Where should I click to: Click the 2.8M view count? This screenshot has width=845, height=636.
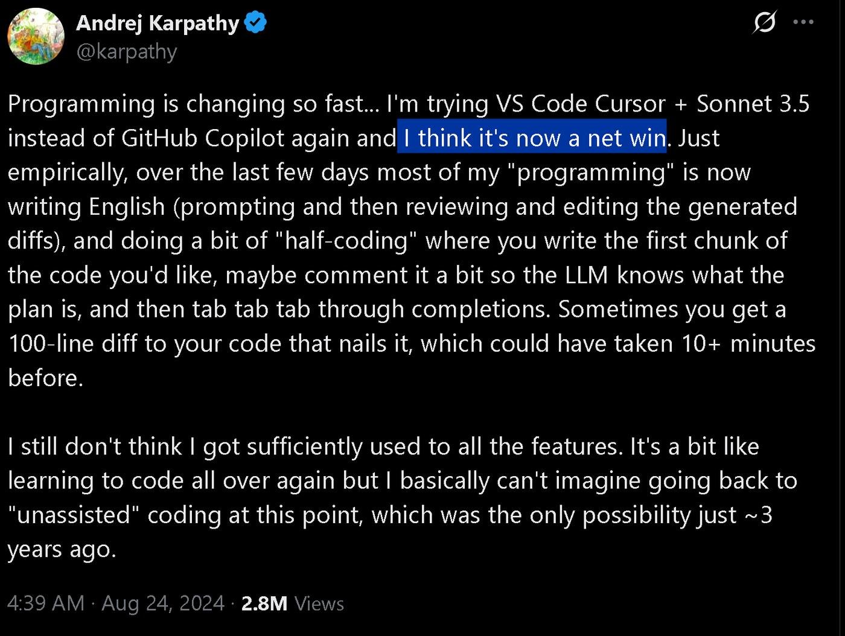click(x=264, y=603)
